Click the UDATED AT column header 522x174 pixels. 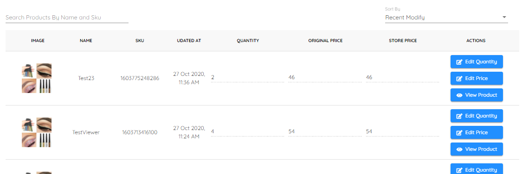click(189, 41)
